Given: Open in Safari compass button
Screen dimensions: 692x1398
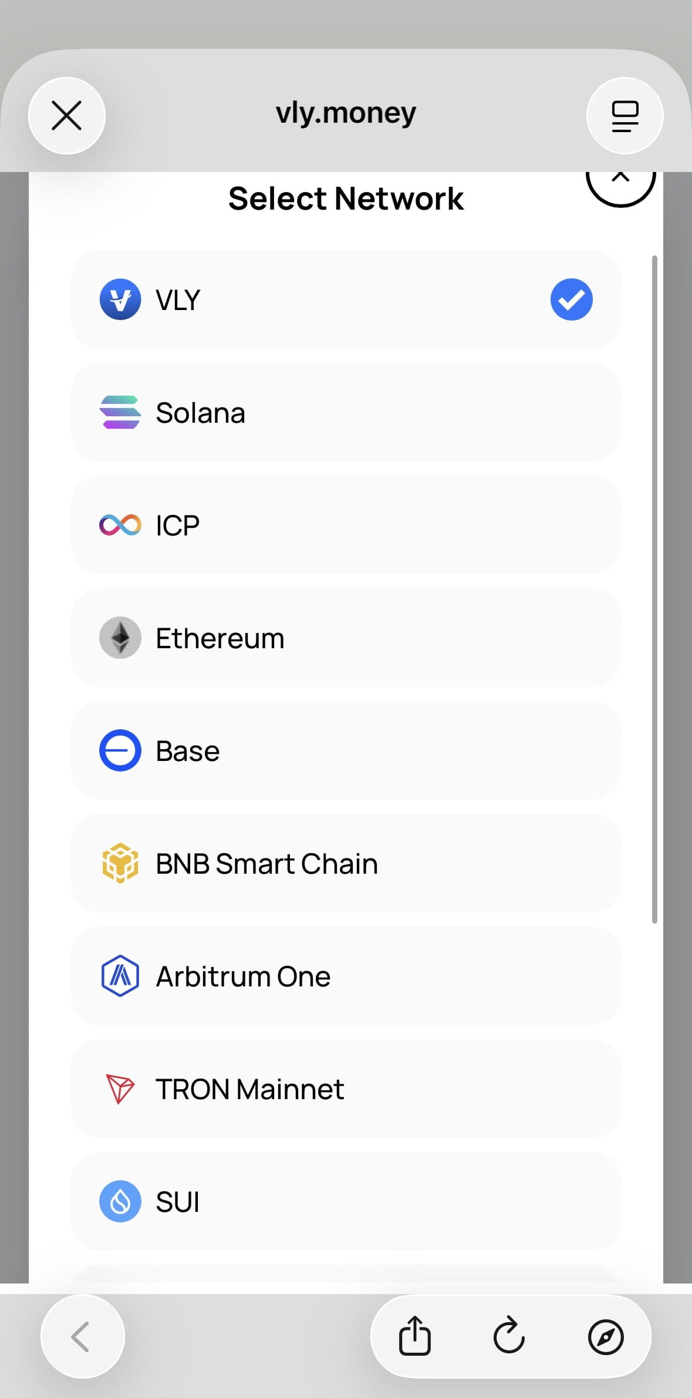Looking at the screenshot, I should point(606,1337).
